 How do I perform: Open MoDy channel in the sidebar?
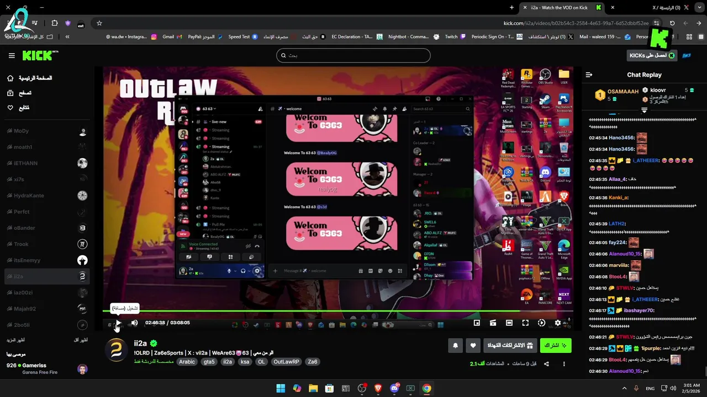[x=47, y=131]
